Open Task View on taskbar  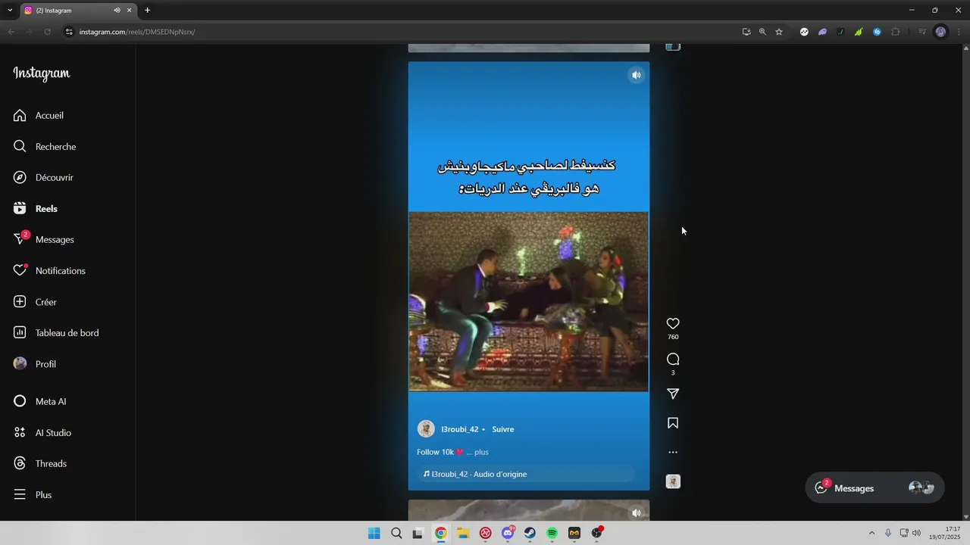pos(418,533)
